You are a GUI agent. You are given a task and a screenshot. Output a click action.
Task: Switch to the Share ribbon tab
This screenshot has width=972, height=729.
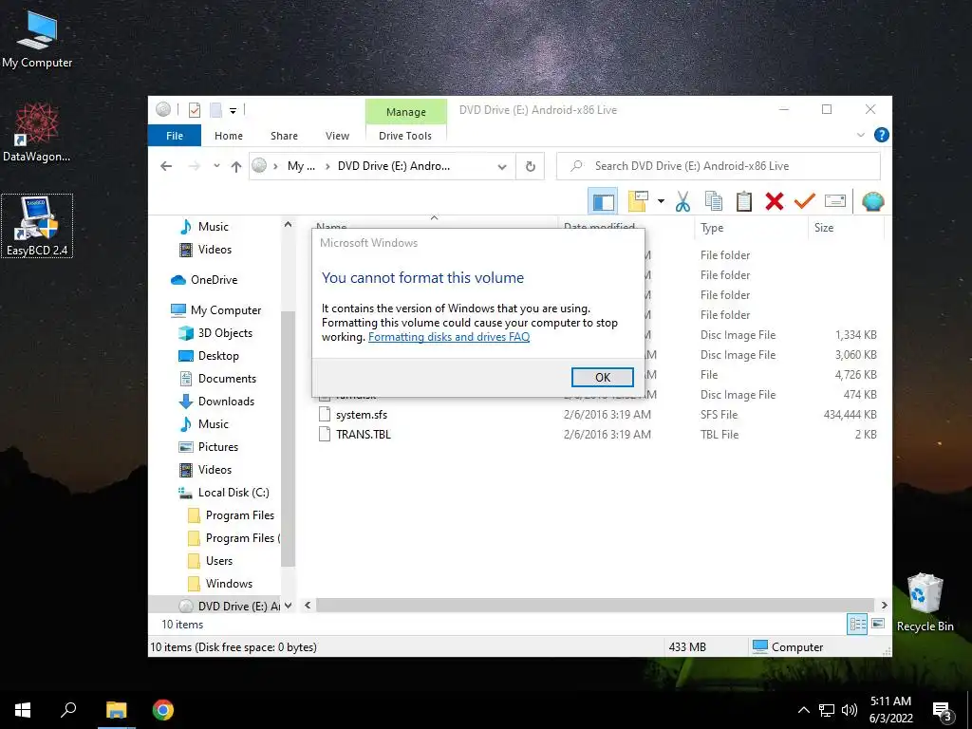(x=284, y=136)
